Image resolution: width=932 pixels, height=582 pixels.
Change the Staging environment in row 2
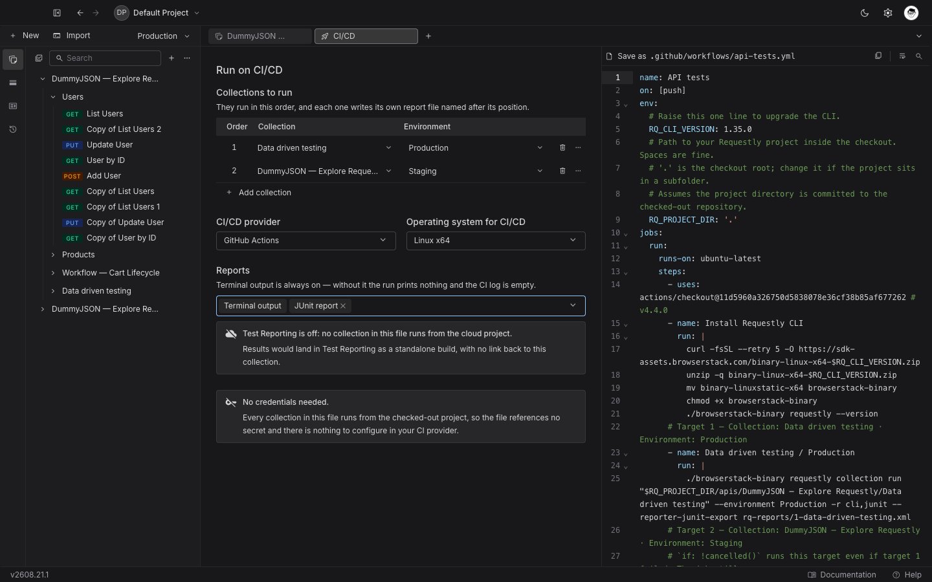pyautogui.click(x=475, y=171)
